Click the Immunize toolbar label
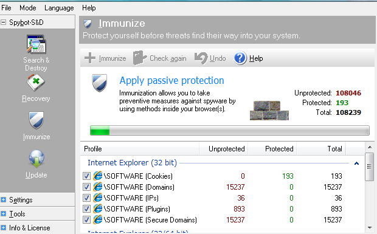Viewport: 377px width, 234px height. click(112, 58)
